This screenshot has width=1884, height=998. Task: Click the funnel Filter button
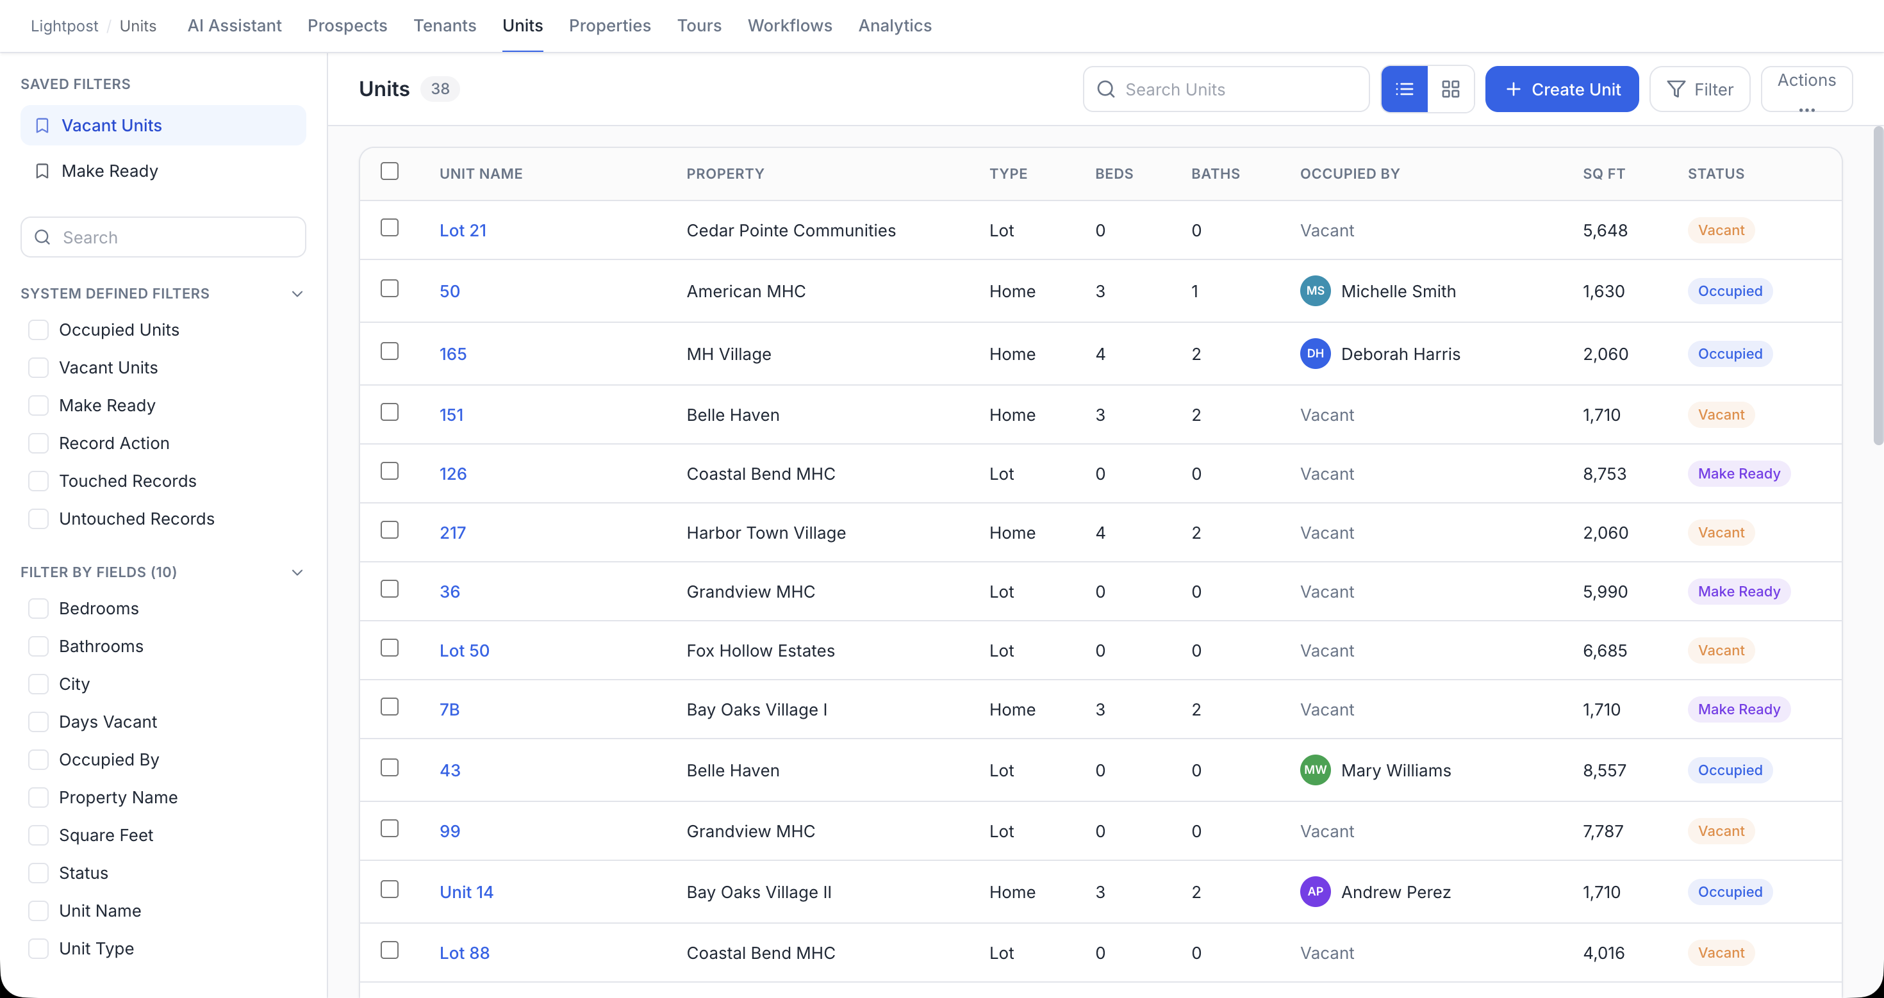pos(1699,89)
